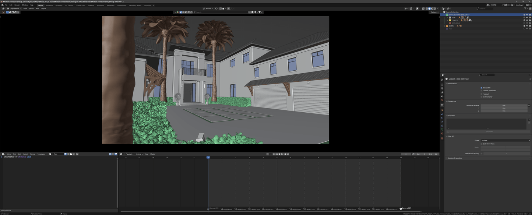Switch to the Shading workspace tab
Viewport: 532px width, 215px height.
click(x=91, y=5)
